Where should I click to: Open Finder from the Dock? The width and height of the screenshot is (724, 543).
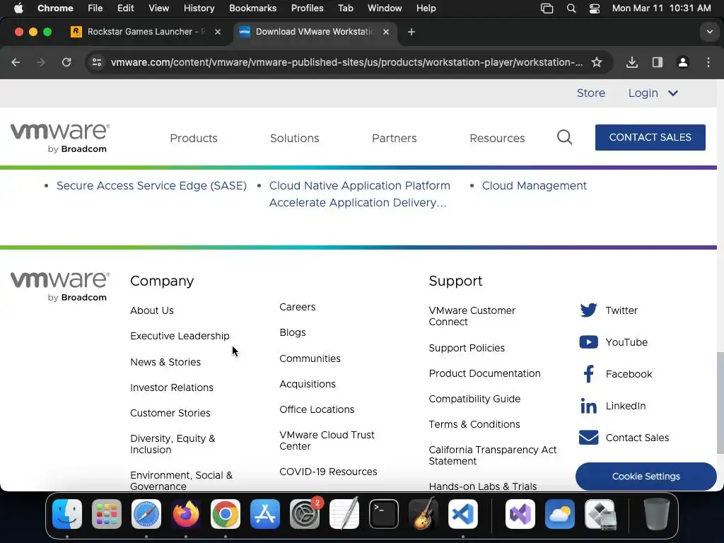click(67, 514)
